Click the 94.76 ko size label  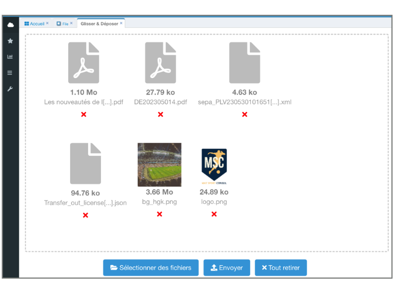(86, 193)
